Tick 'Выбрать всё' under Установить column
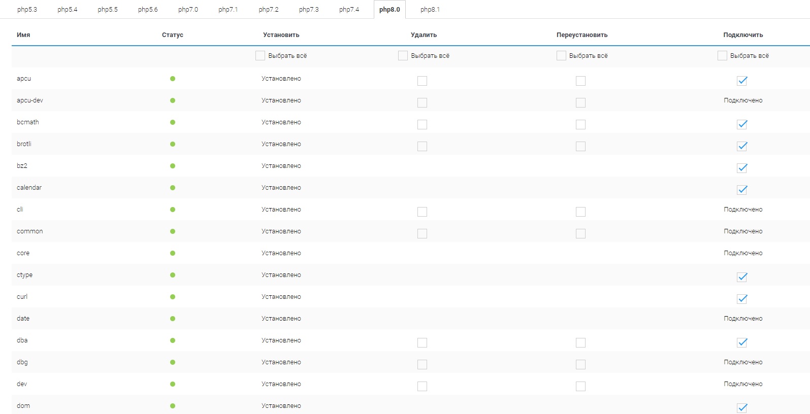This screenshot has height=414, width=810. [x=261, y=56]
